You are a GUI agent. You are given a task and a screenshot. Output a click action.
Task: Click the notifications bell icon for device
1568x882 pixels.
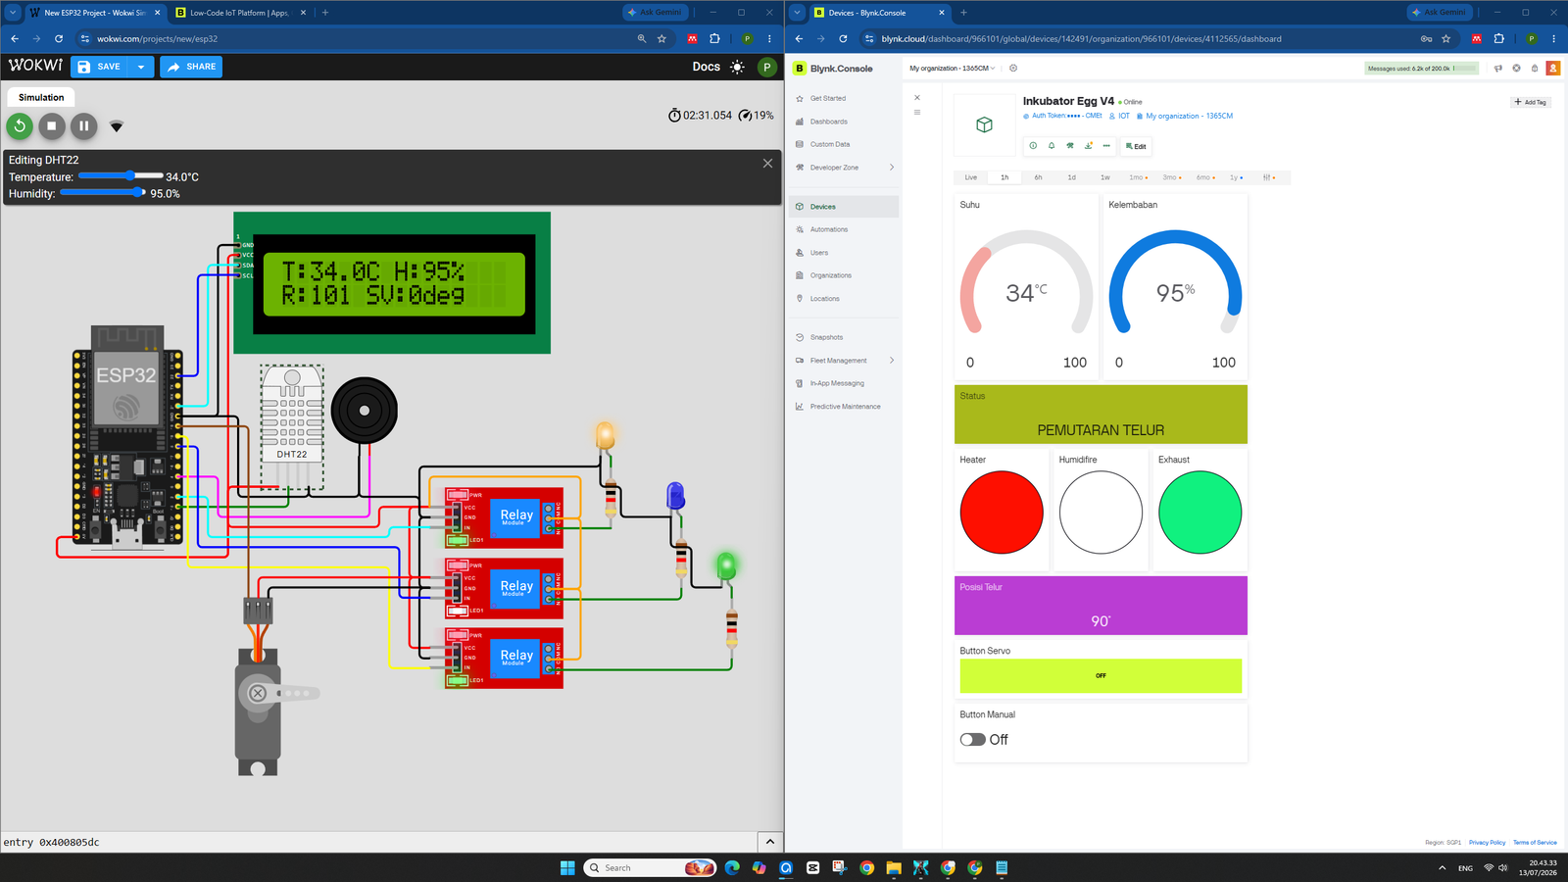1052,146
